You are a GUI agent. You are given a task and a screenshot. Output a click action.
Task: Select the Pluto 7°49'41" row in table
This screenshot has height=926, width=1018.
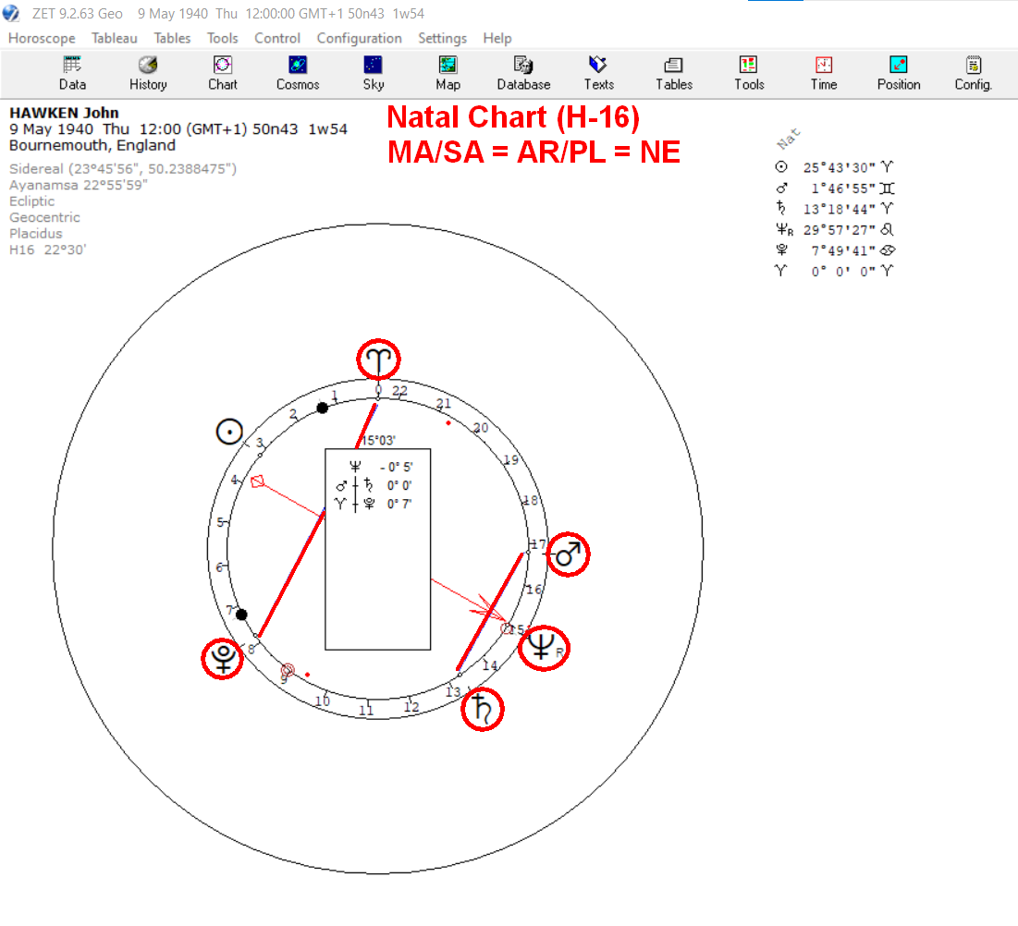(835, 250)
